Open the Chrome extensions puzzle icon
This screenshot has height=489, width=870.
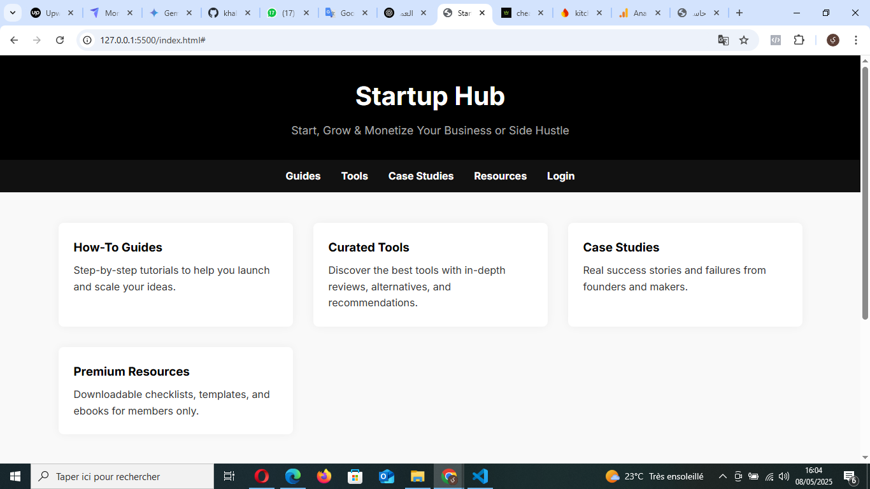point(799,40)
